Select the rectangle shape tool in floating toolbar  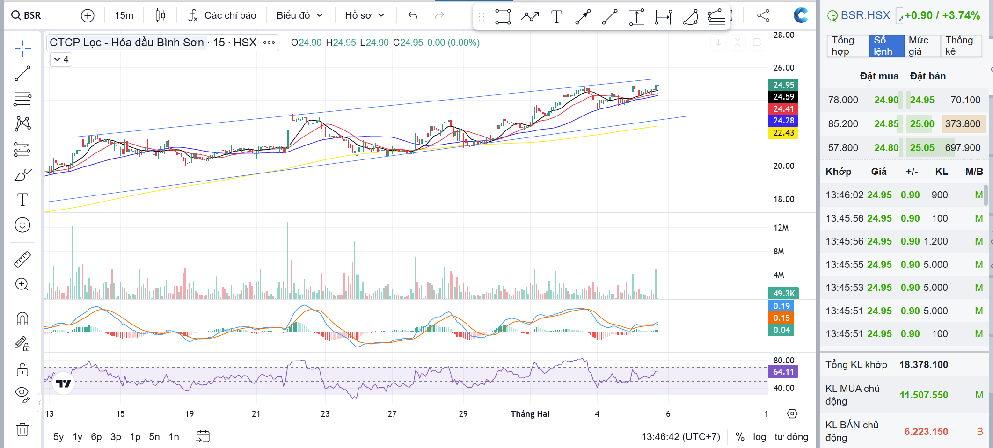(x=503, y=17)
